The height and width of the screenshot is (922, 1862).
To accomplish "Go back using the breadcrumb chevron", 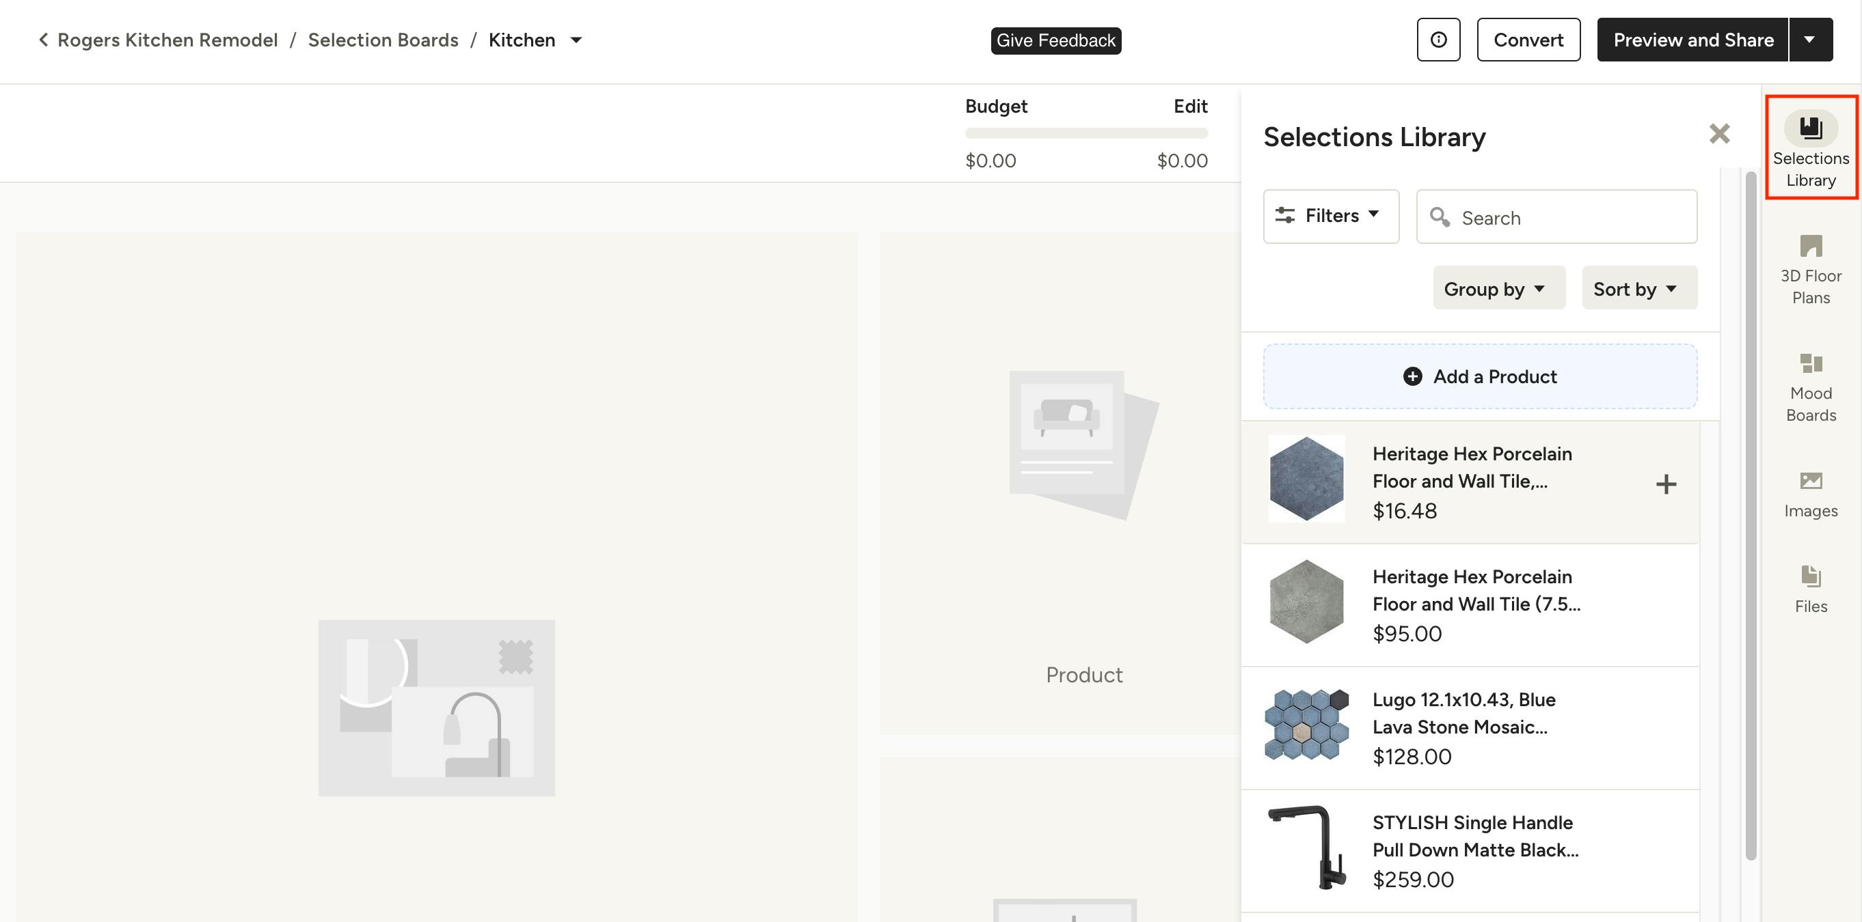I will (43, 40).
